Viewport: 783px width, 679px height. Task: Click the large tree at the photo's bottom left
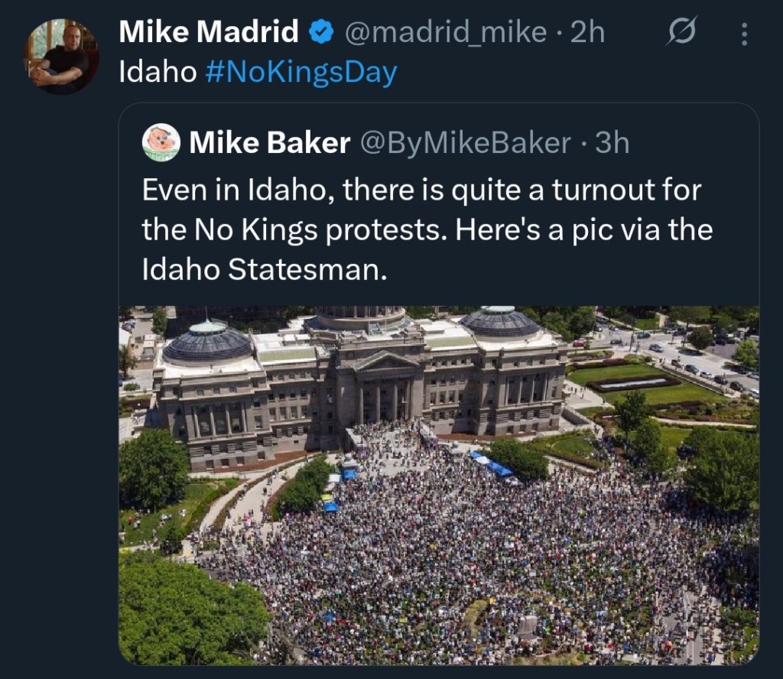184,612
